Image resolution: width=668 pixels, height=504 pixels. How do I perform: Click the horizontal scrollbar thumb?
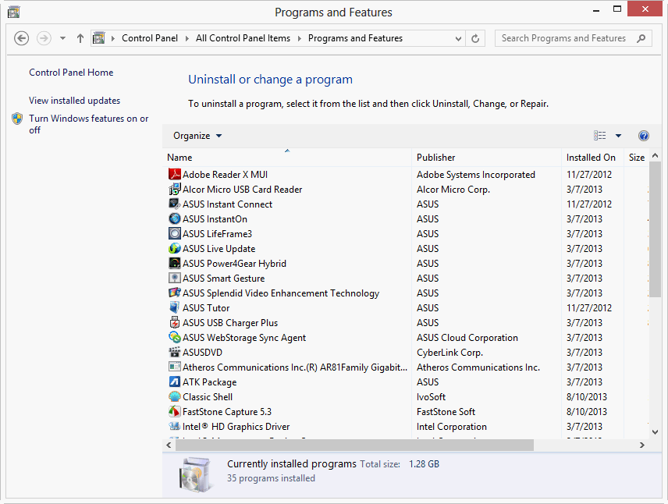[x=354, y=445]
